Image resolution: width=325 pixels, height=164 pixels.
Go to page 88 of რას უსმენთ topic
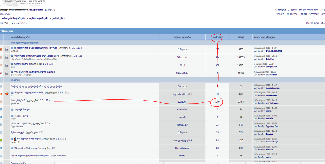[46, 100]
